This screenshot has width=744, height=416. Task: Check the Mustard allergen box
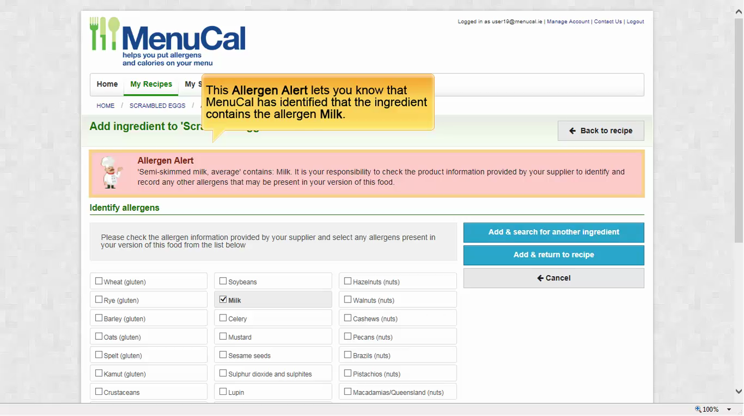click(223, 336)
